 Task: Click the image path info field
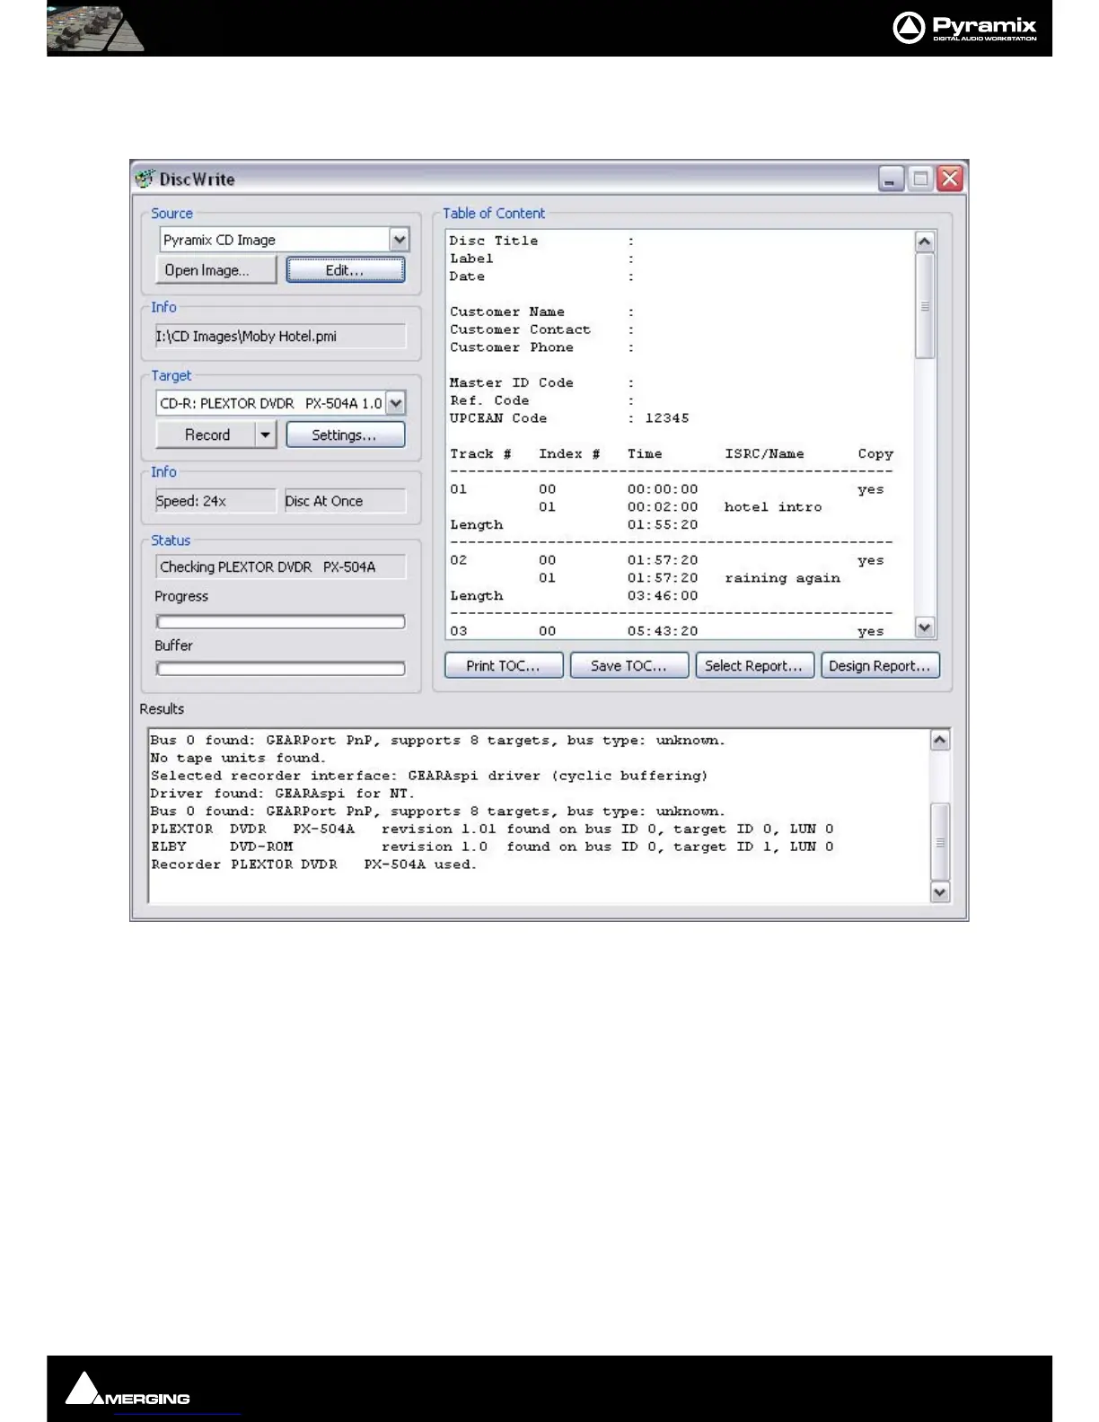[x=280, y=337]
